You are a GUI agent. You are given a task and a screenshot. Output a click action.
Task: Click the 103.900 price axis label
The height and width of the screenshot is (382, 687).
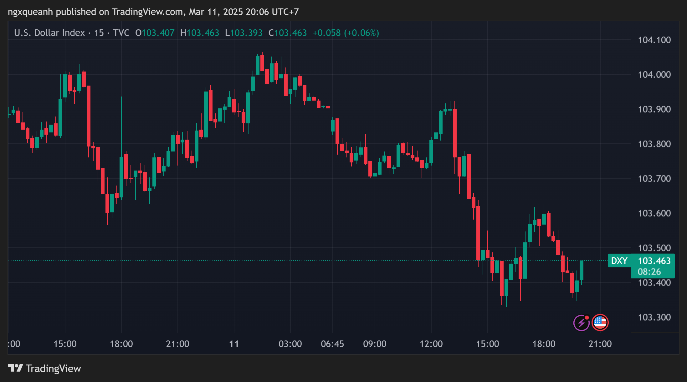coord(654,109)
